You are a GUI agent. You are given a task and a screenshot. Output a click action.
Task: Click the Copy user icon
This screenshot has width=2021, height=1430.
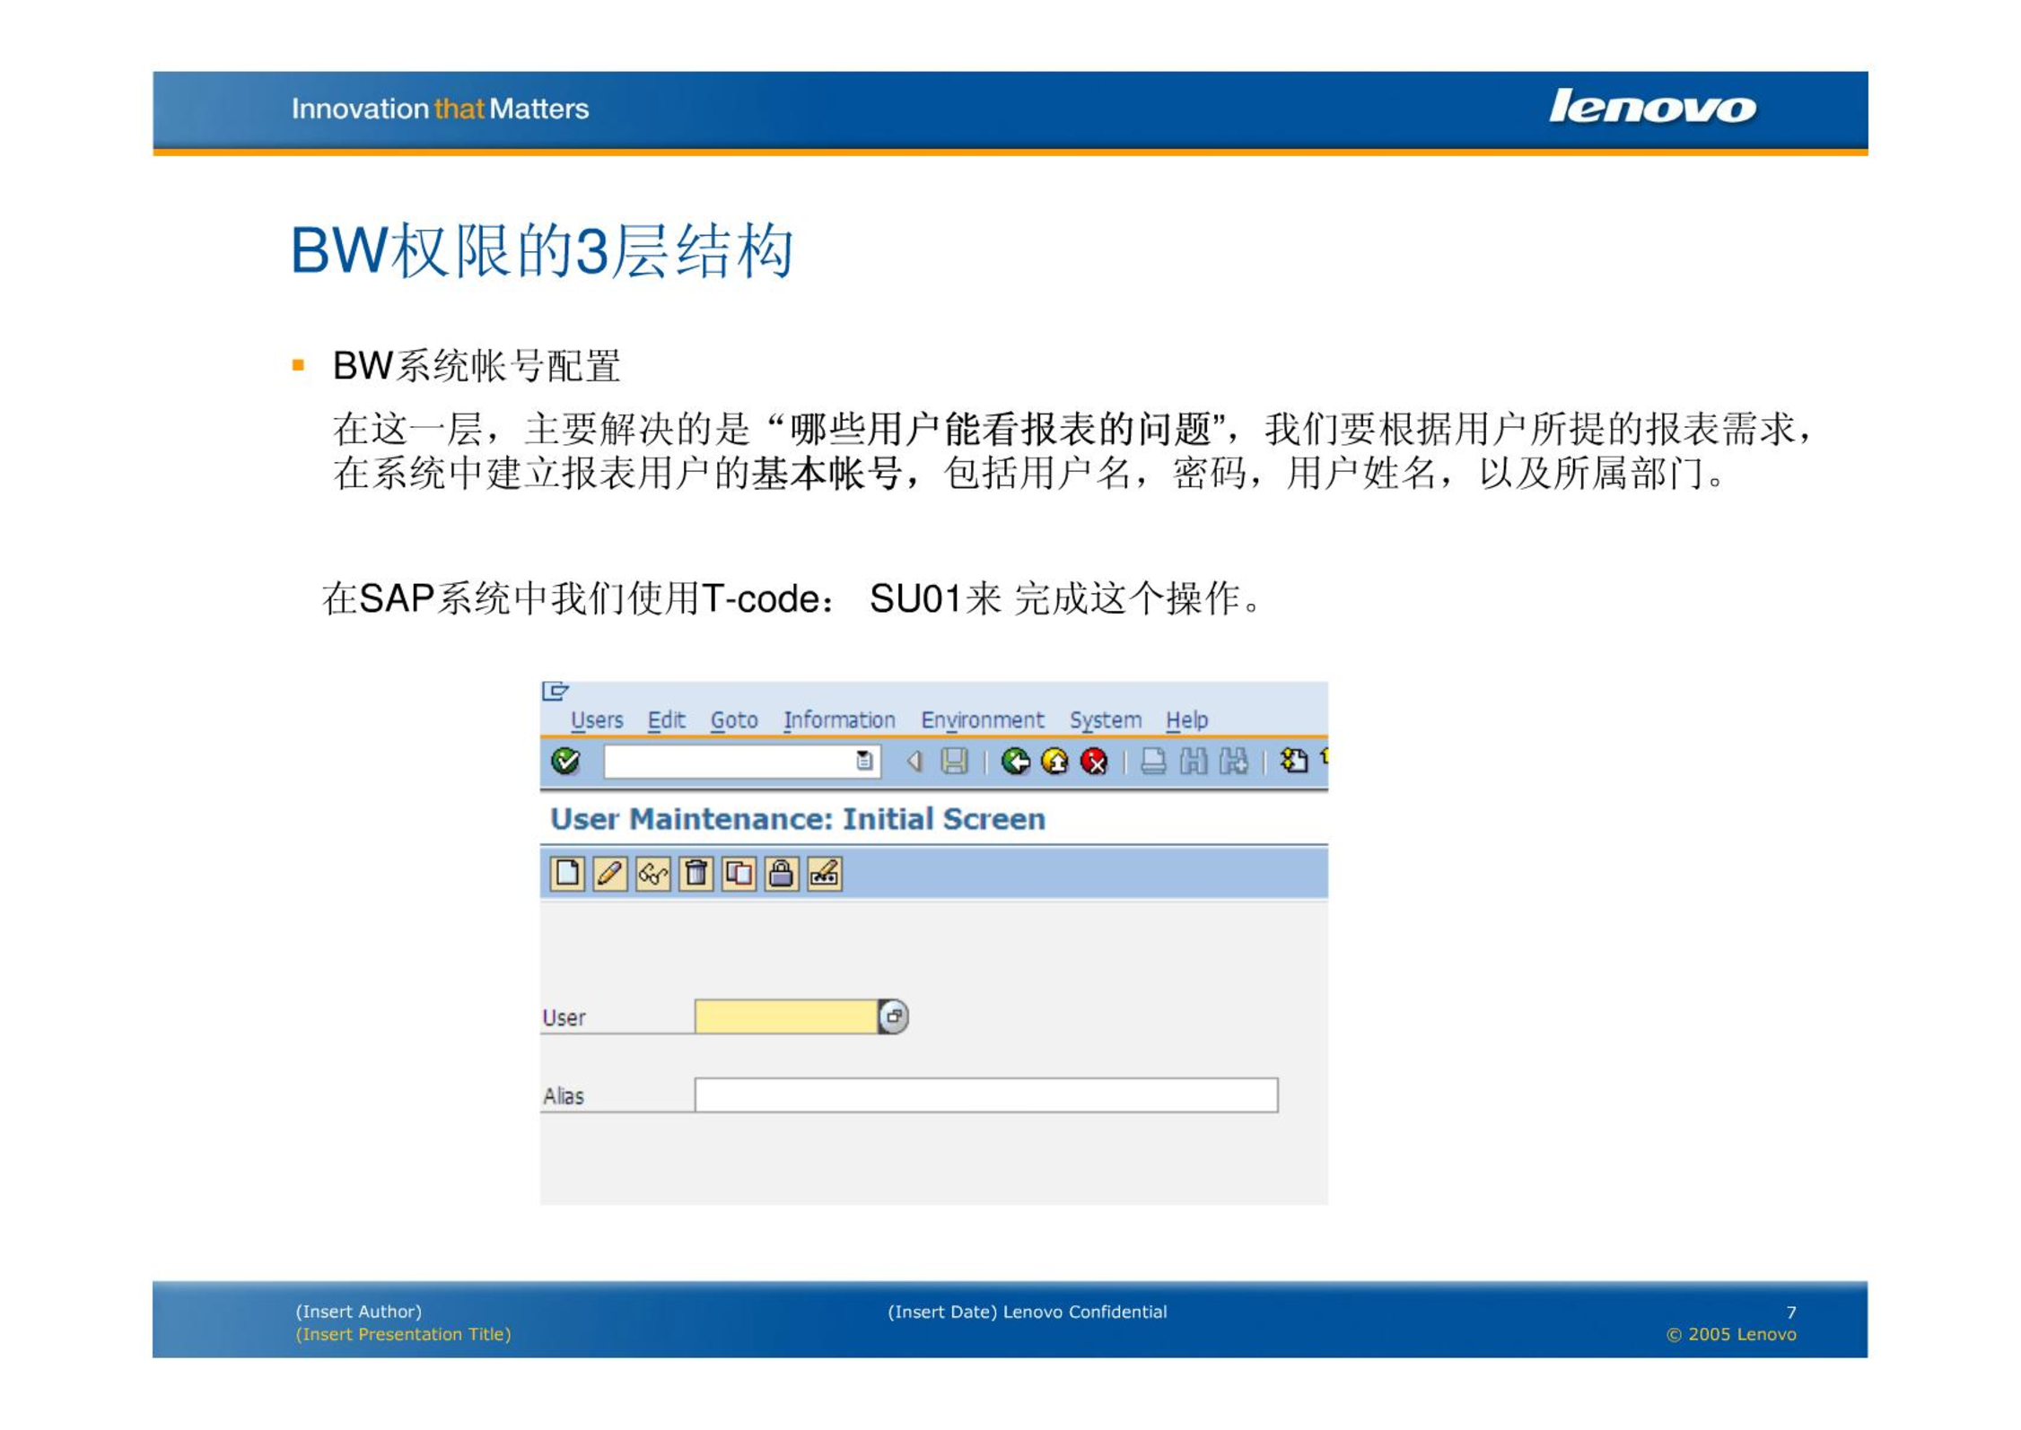[x=739, y=873]
